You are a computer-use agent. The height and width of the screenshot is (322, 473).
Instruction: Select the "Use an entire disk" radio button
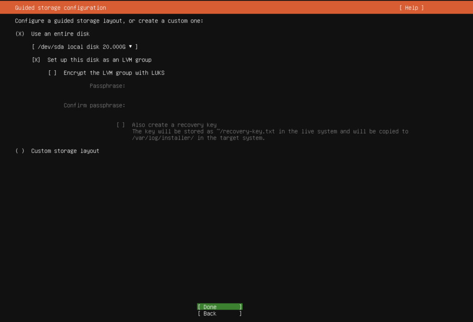(20, 34)
